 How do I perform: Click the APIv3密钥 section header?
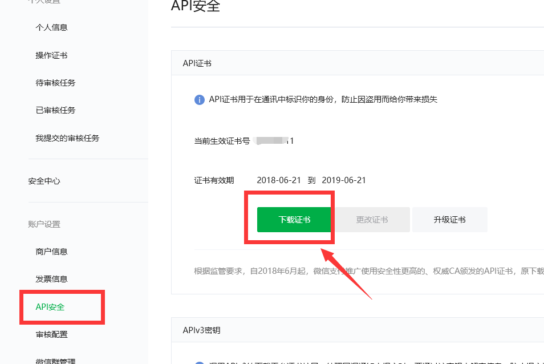(201, 330)
